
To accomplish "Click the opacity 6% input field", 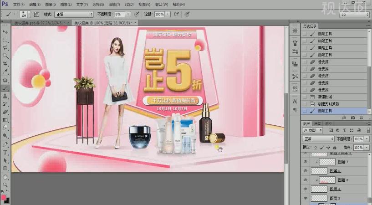I will pos(120,15).
